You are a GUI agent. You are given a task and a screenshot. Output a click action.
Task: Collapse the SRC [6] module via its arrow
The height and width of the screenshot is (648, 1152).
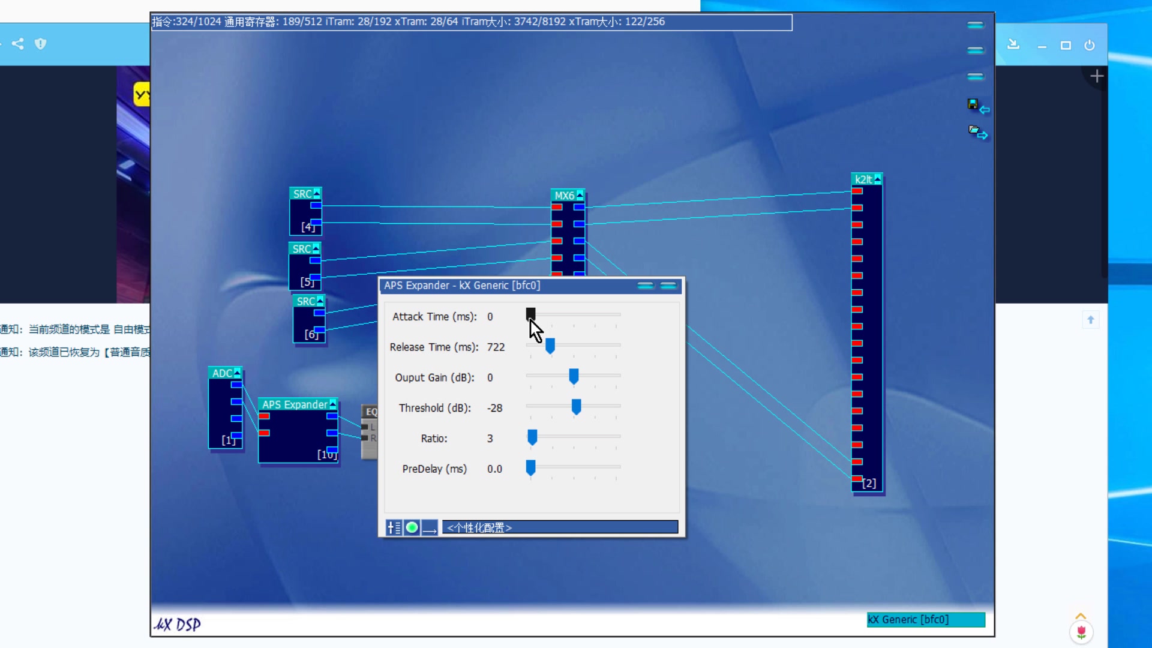click(x=320, y=301)
